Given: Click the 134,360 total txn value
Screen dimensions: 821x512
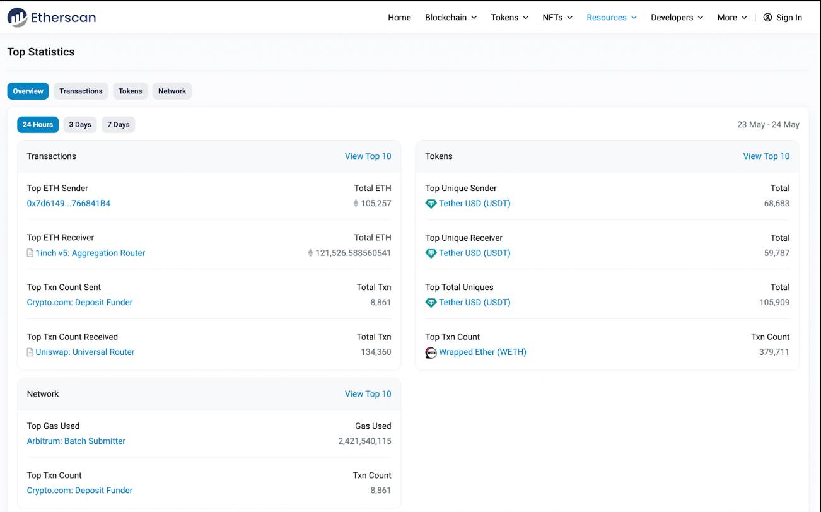Looking at the screenshot, I should [x=376, y=352].
